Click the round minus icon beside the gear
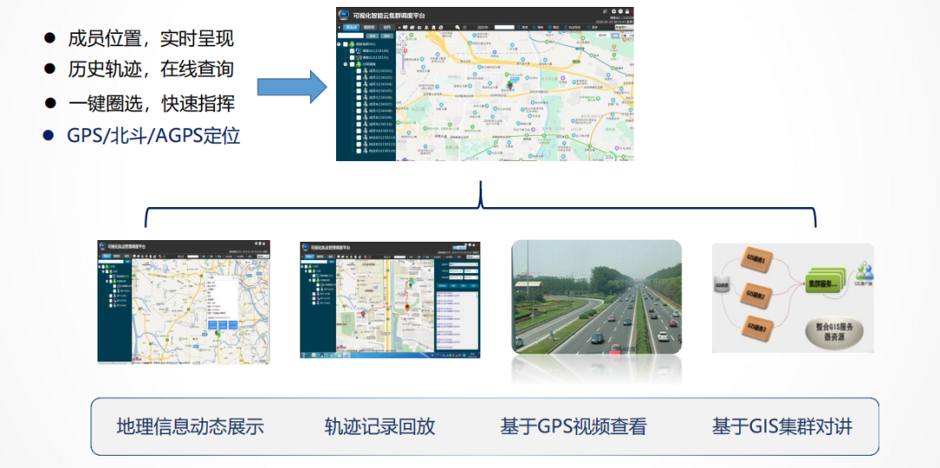Screen dimensions: 940x468 click(621, 11)
